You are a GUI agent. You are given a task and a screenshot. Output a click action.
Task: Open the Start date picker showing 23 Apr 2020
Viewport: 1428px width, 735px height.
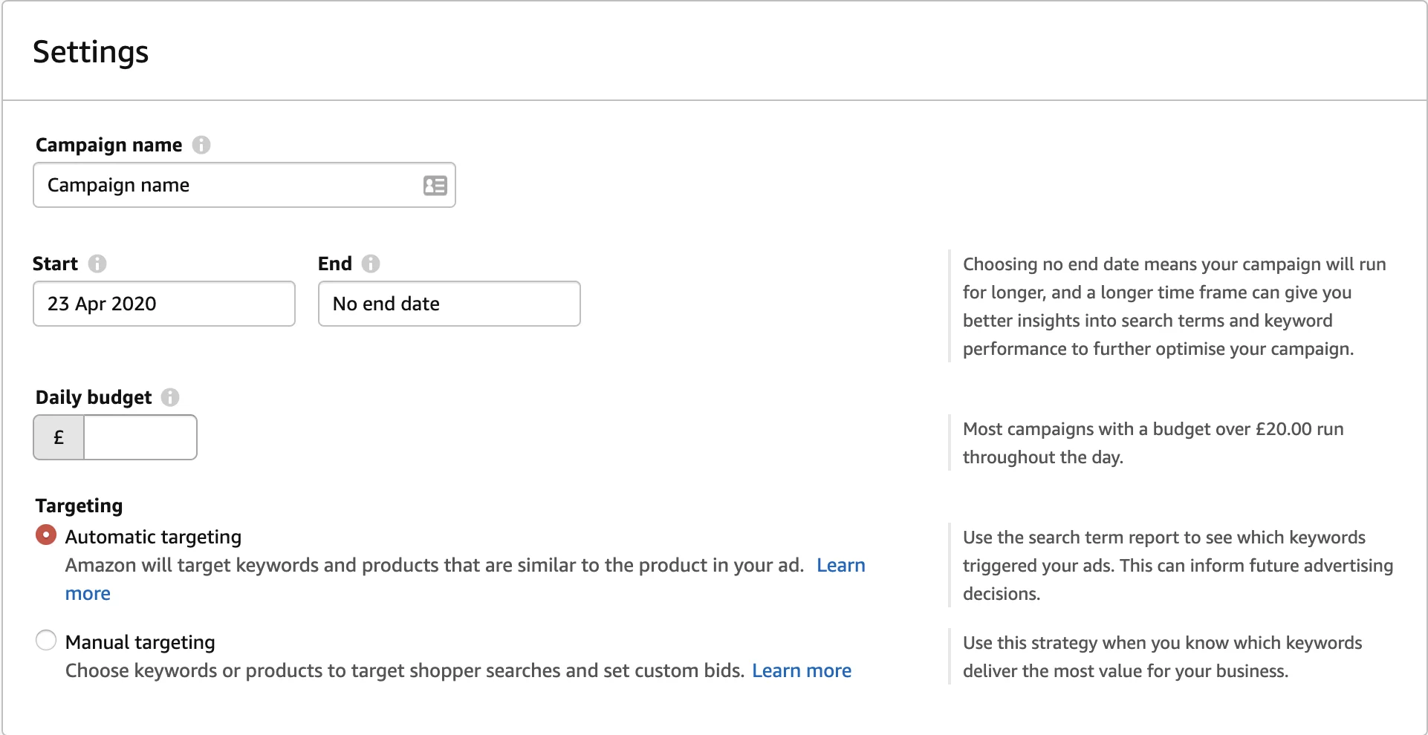point(163,304)
